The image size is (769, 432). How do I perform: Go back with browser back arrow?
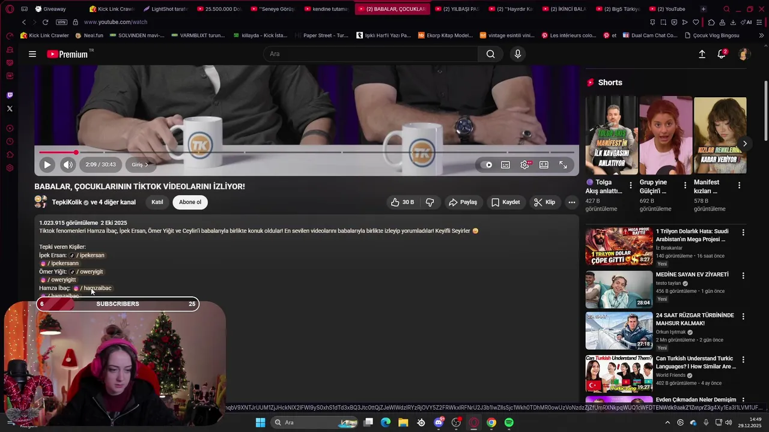pyautogui.click(x=23, y=22)
